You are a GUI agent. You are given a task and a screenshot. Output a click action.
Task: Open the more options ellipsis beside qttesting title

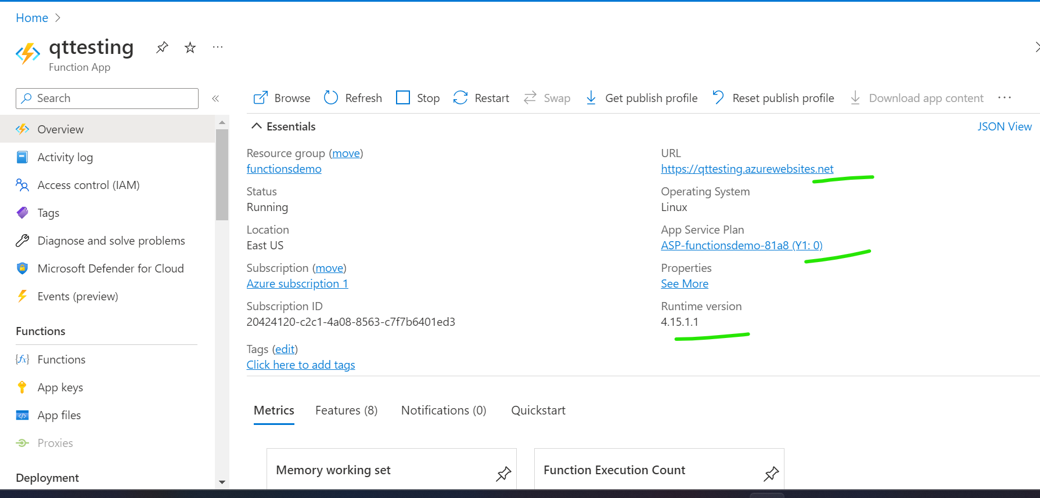point(218,47)
